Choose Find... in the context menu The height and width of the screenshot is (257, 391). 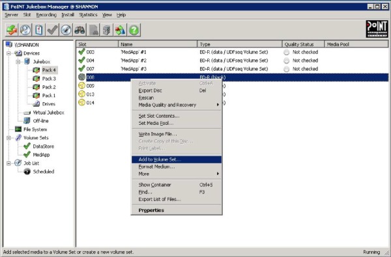click(x=177, y=192)
